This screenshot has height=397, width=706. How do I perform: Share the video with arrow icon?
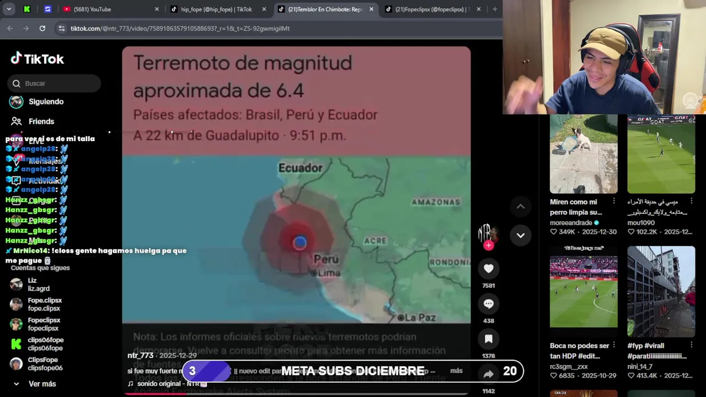pos(488,374)
